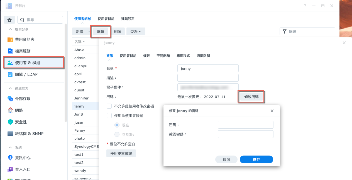Click the 篩選 filter field
Viewport: 352px width, 180px height.
[x=307, y=31]
